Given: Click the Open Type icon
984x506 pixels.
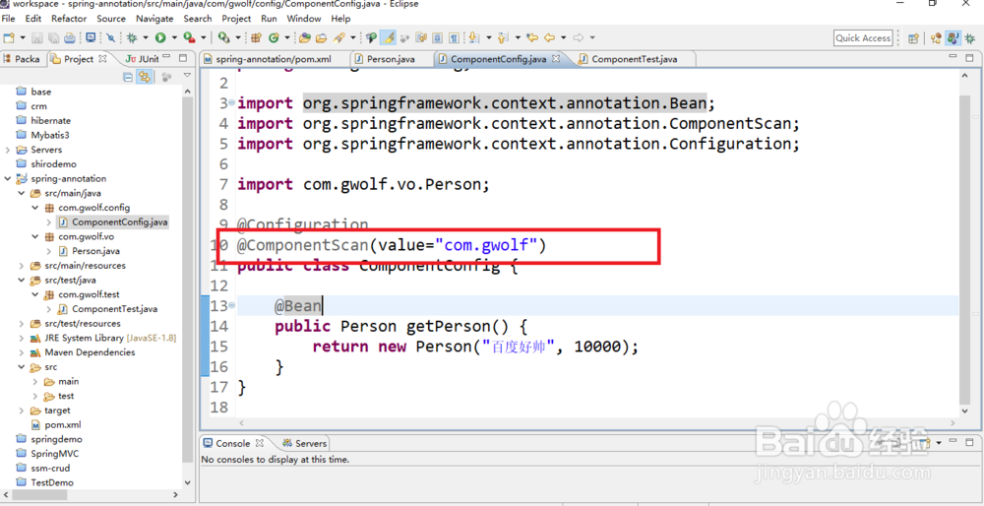Looking at the screenshot, I should (305, 37).
